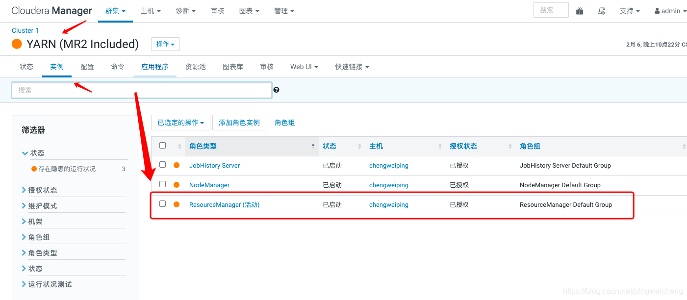Open the 已选定的操作 dropdown
Screen dimensions: 687x300
[x=180, y=123]
